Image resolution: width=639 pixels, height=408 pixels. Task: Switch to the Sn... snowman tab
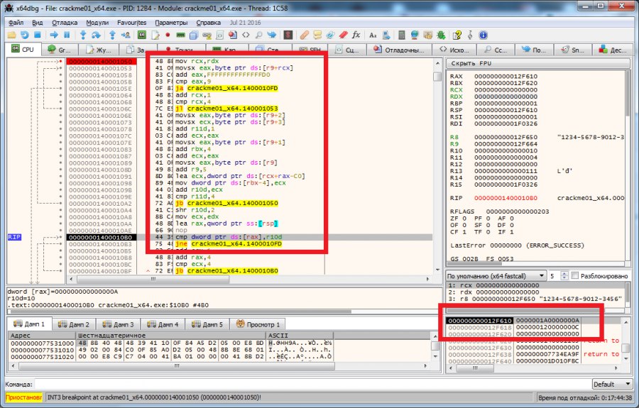tap(573, 50)
